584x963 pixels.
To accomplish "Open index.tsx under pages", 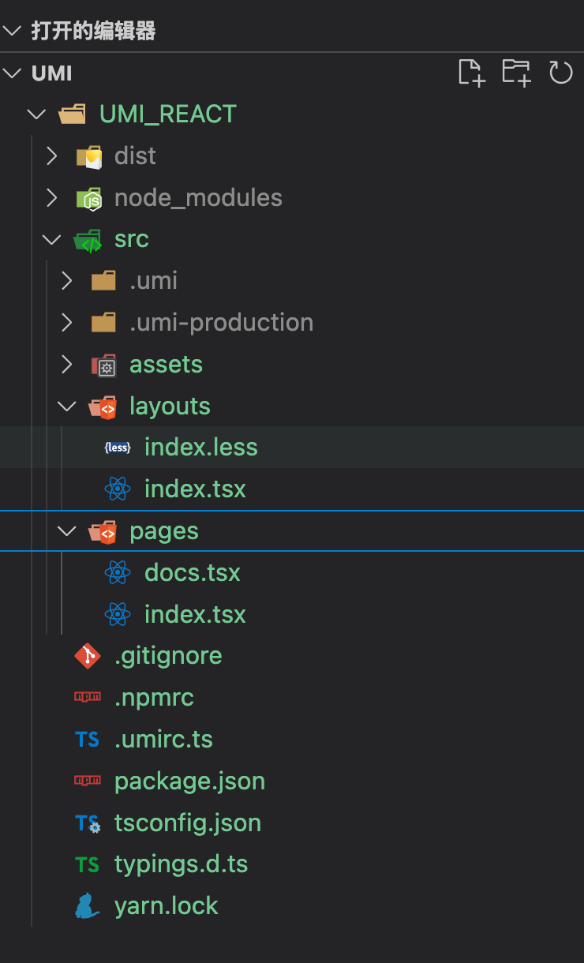I will tap(195, 614).
